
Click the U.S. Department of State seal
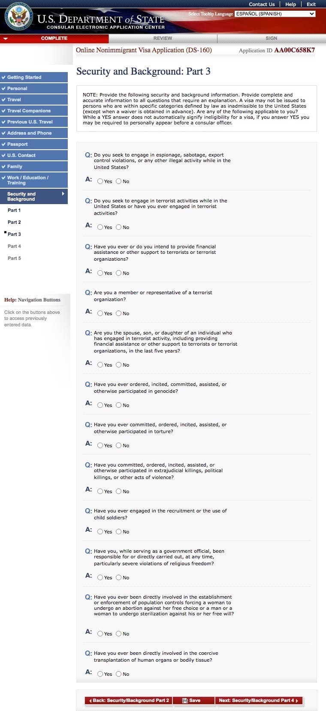pyautogui.click(x=18, y=17)
